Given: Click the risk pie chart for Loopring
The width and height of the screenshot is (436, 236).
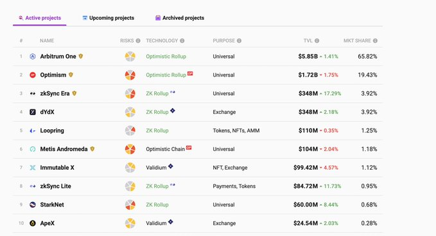Looking at the screenshot, I should 130,131.
